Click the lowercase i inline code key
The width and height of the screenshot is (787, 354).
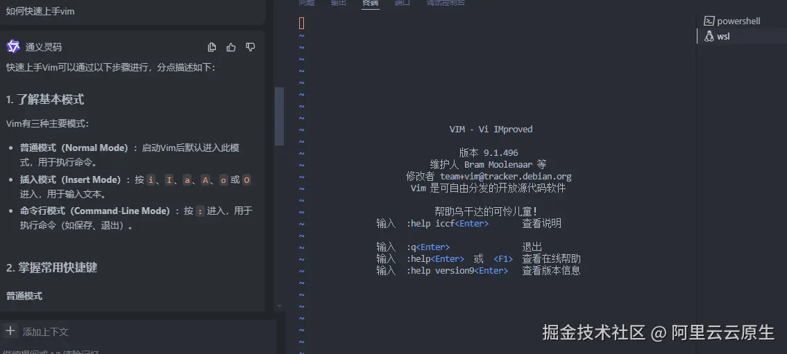click(151, 179)
